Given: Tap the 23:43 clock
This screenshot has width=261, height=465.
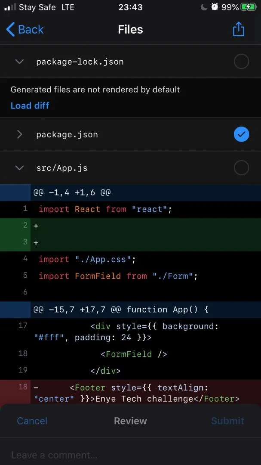Looking at the screenshot, I should [130, 7].
